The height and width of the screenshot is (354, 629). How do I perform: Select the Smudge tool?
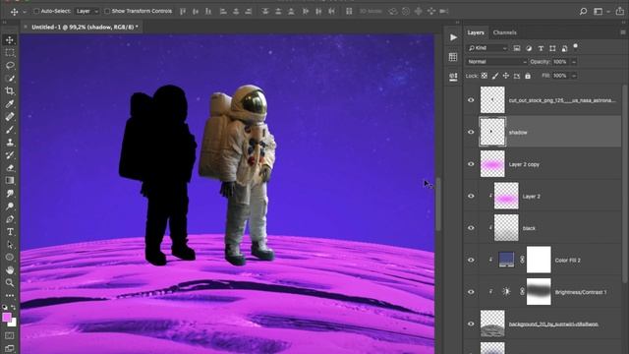10,194
